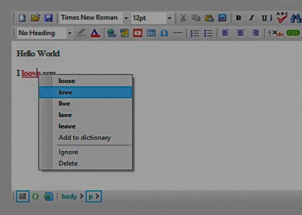Insert a video with the red play icon
Screen dimensions: 302x215
click(x=138, y=33)
